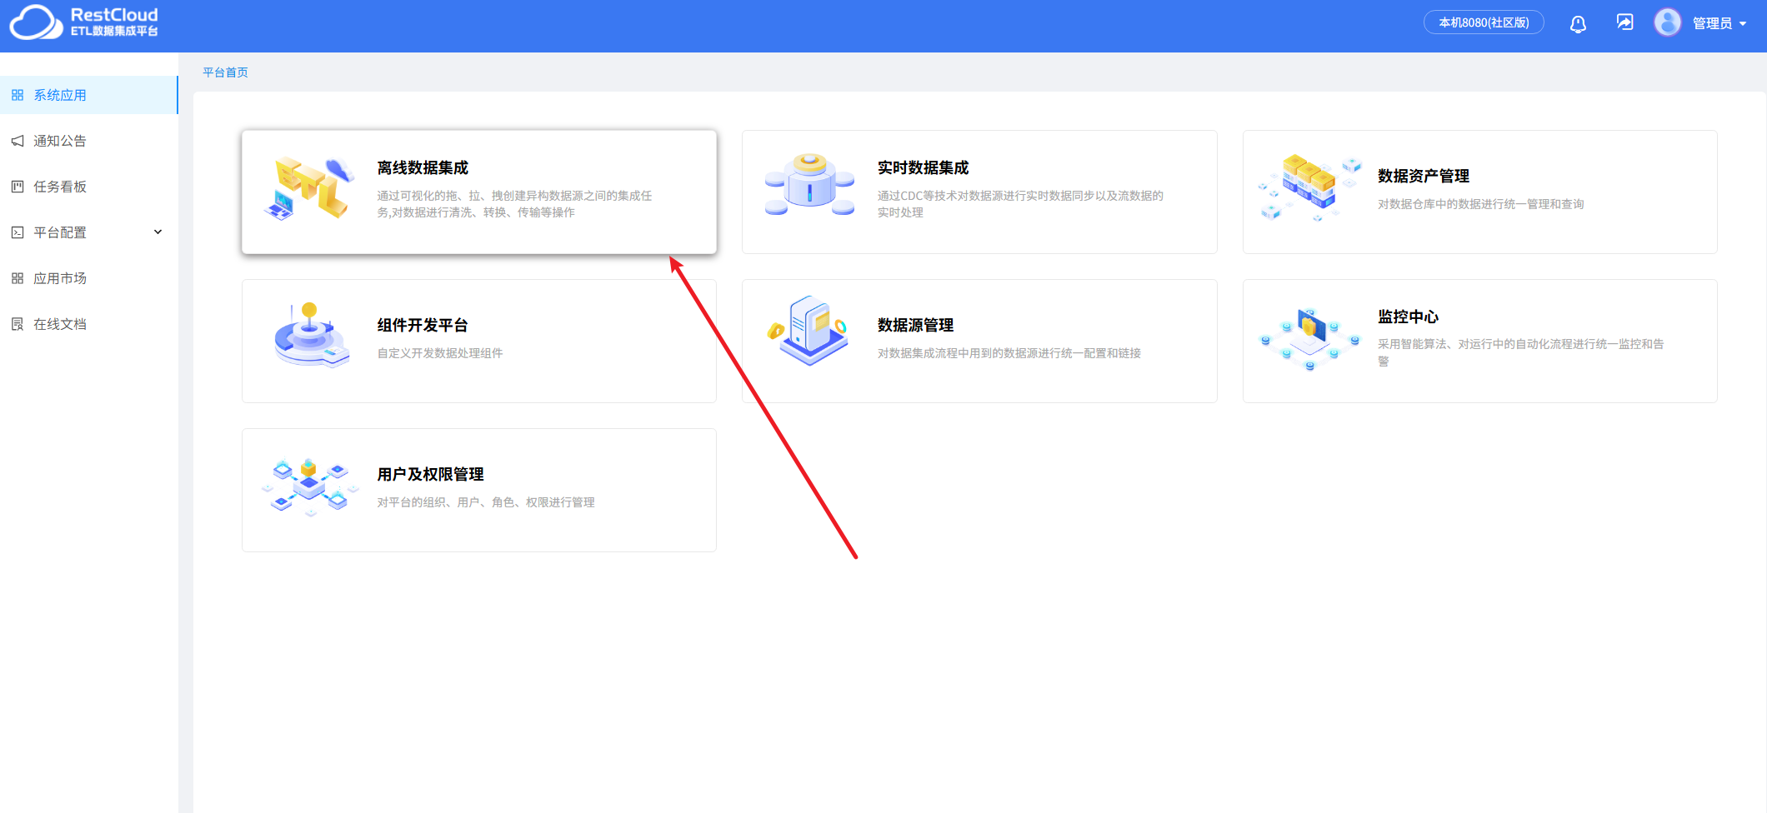Expand the 平台配置 sidebar section
Image resolution: width=1767 pixels, height=813 pixels.
(x=62, y=232)
